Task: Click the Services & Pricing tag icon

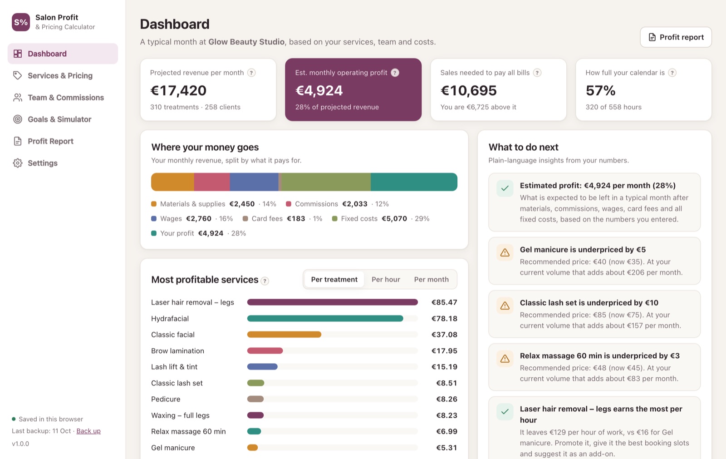Action: [x=18, y=75]
